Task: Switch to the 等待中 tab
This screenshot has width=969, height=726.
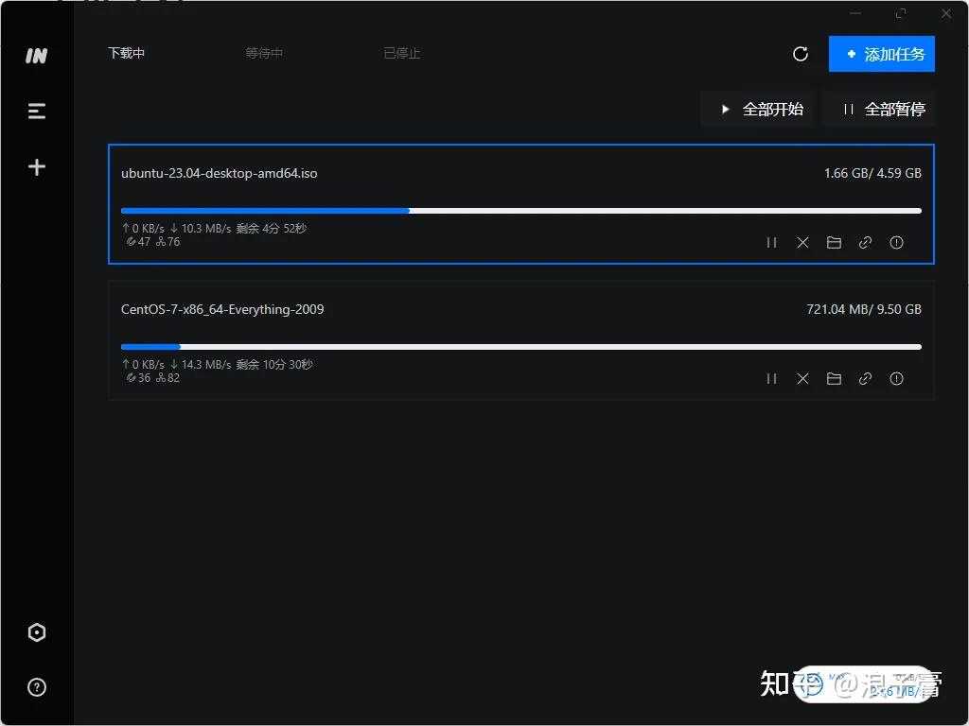Action: point(264,54)
